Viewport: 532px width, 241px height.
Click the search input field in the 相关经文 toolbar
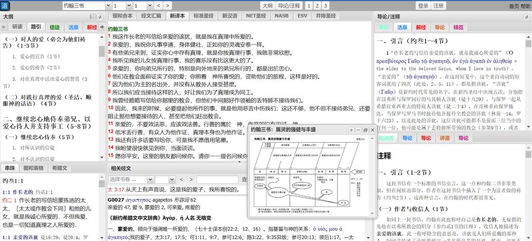tap(218, 179)
